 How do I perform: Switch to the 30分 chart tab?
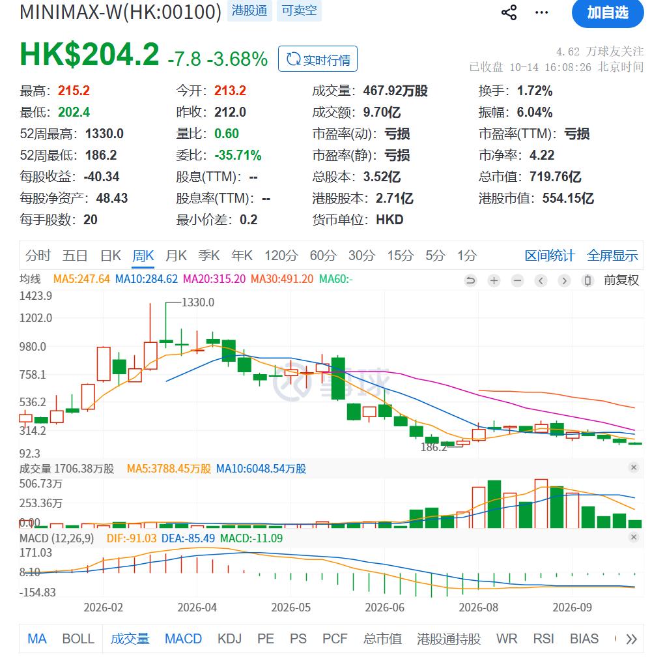point(361,256)
